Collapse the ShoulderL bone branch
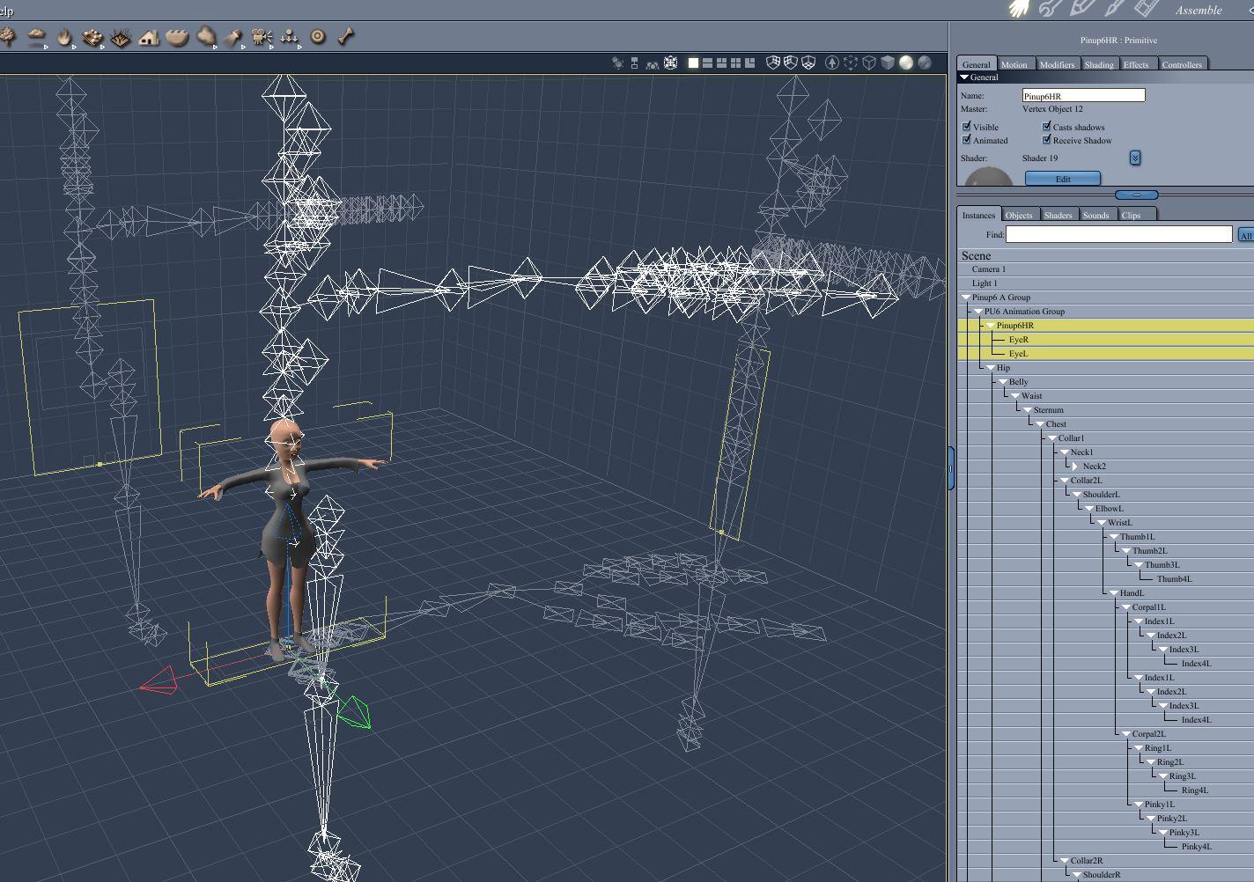1254x882 pixels. pyautogui.click(x=1077, y=495)
